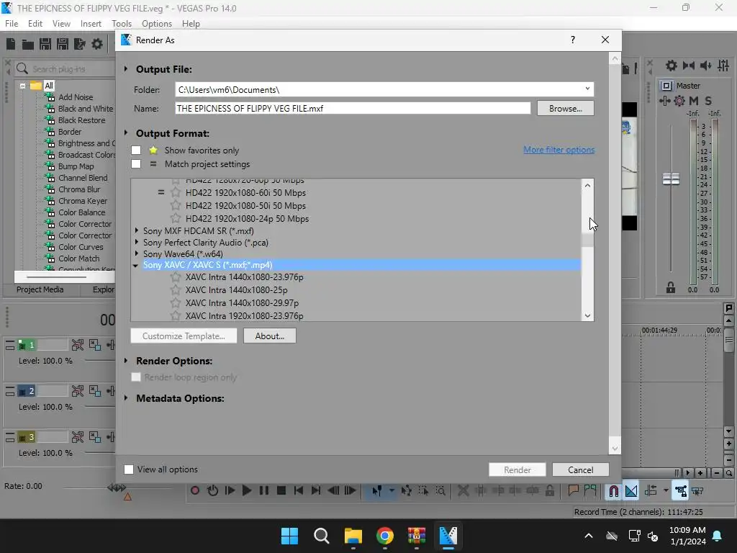Click the Render button
The height and width of the screenshot is (553, 737).
point(517,469)
